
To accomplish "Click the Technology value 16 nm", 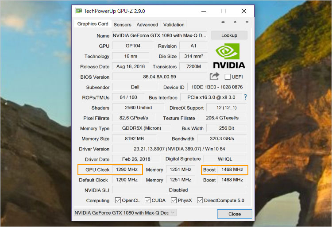I will pos(131,56).
